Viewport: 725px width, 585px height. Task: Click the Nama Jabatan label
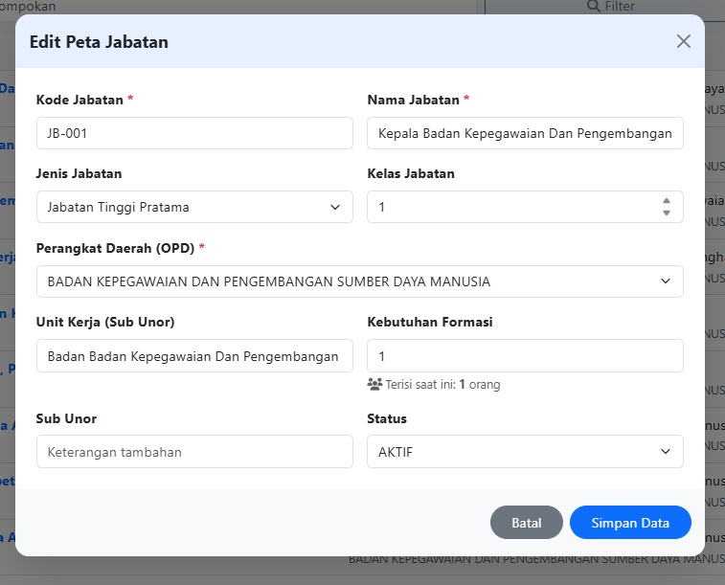click(413, 100)
